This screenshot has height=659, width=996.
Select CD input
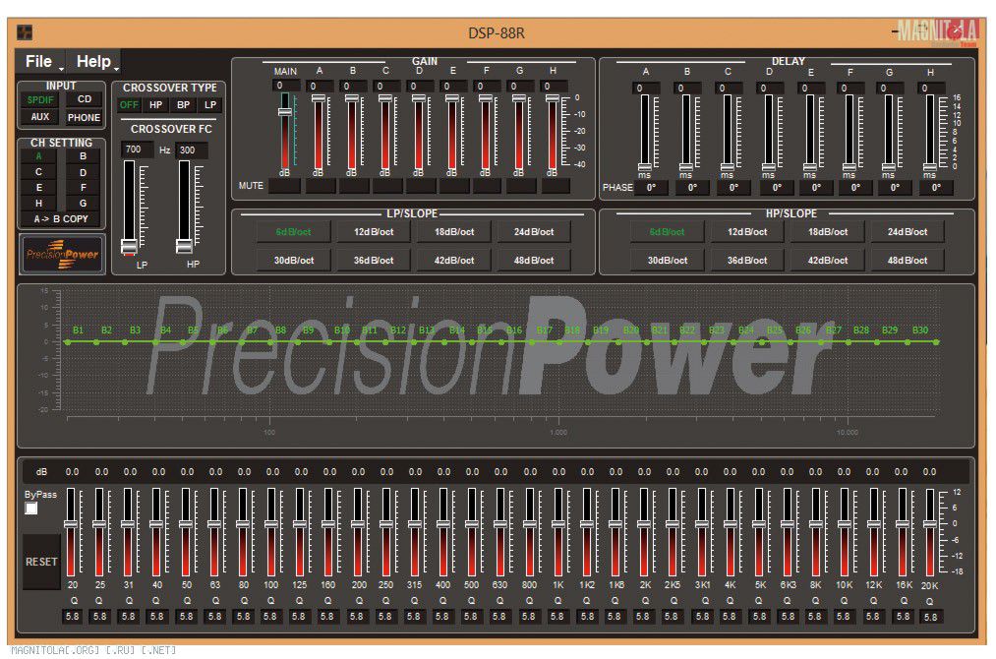point(84,99)
